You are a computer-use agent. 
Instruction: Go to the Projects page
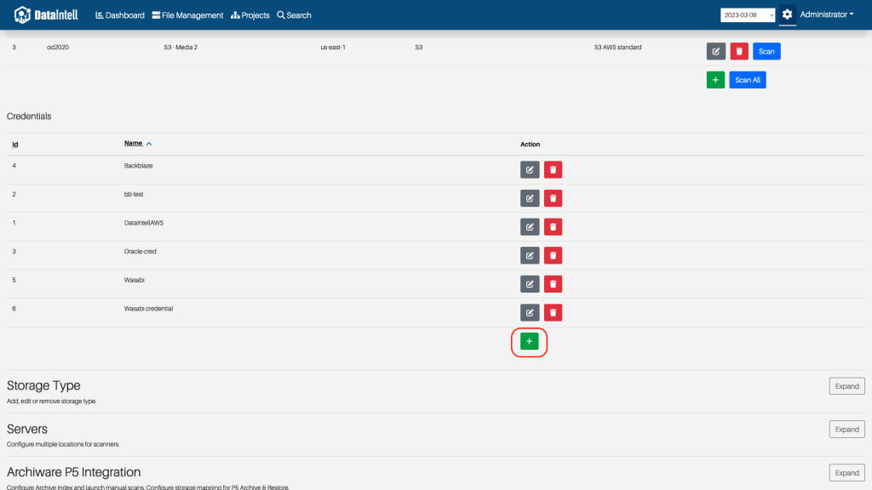pos(250,15)
